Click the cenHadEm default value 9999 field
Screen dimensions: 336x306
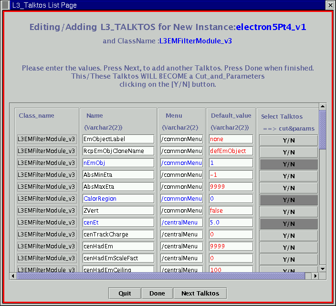tap(231, 246)
